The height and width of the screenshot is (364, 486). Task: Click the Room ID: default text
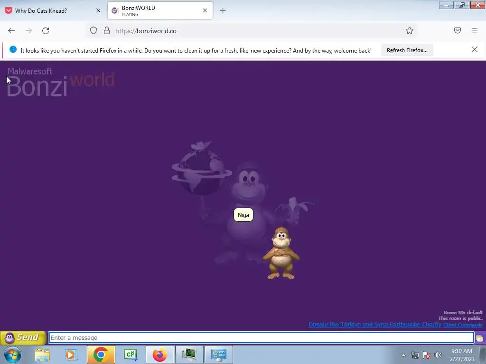pos(463,313)
